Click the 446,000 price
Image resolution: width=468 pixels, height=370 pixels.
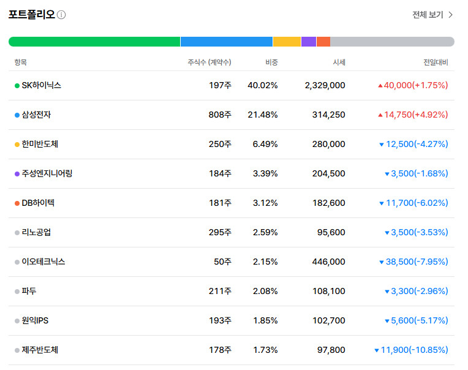point(328,262)
